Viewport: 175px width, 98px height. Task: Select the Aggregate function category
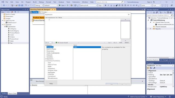pos(51,72)
